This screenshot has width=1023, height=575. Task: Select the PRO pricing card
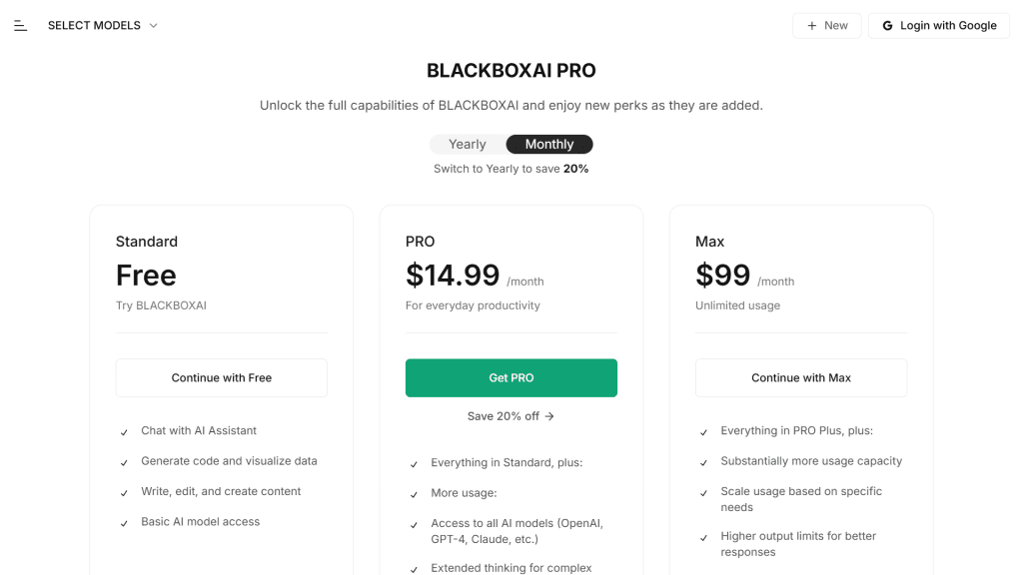511,280
